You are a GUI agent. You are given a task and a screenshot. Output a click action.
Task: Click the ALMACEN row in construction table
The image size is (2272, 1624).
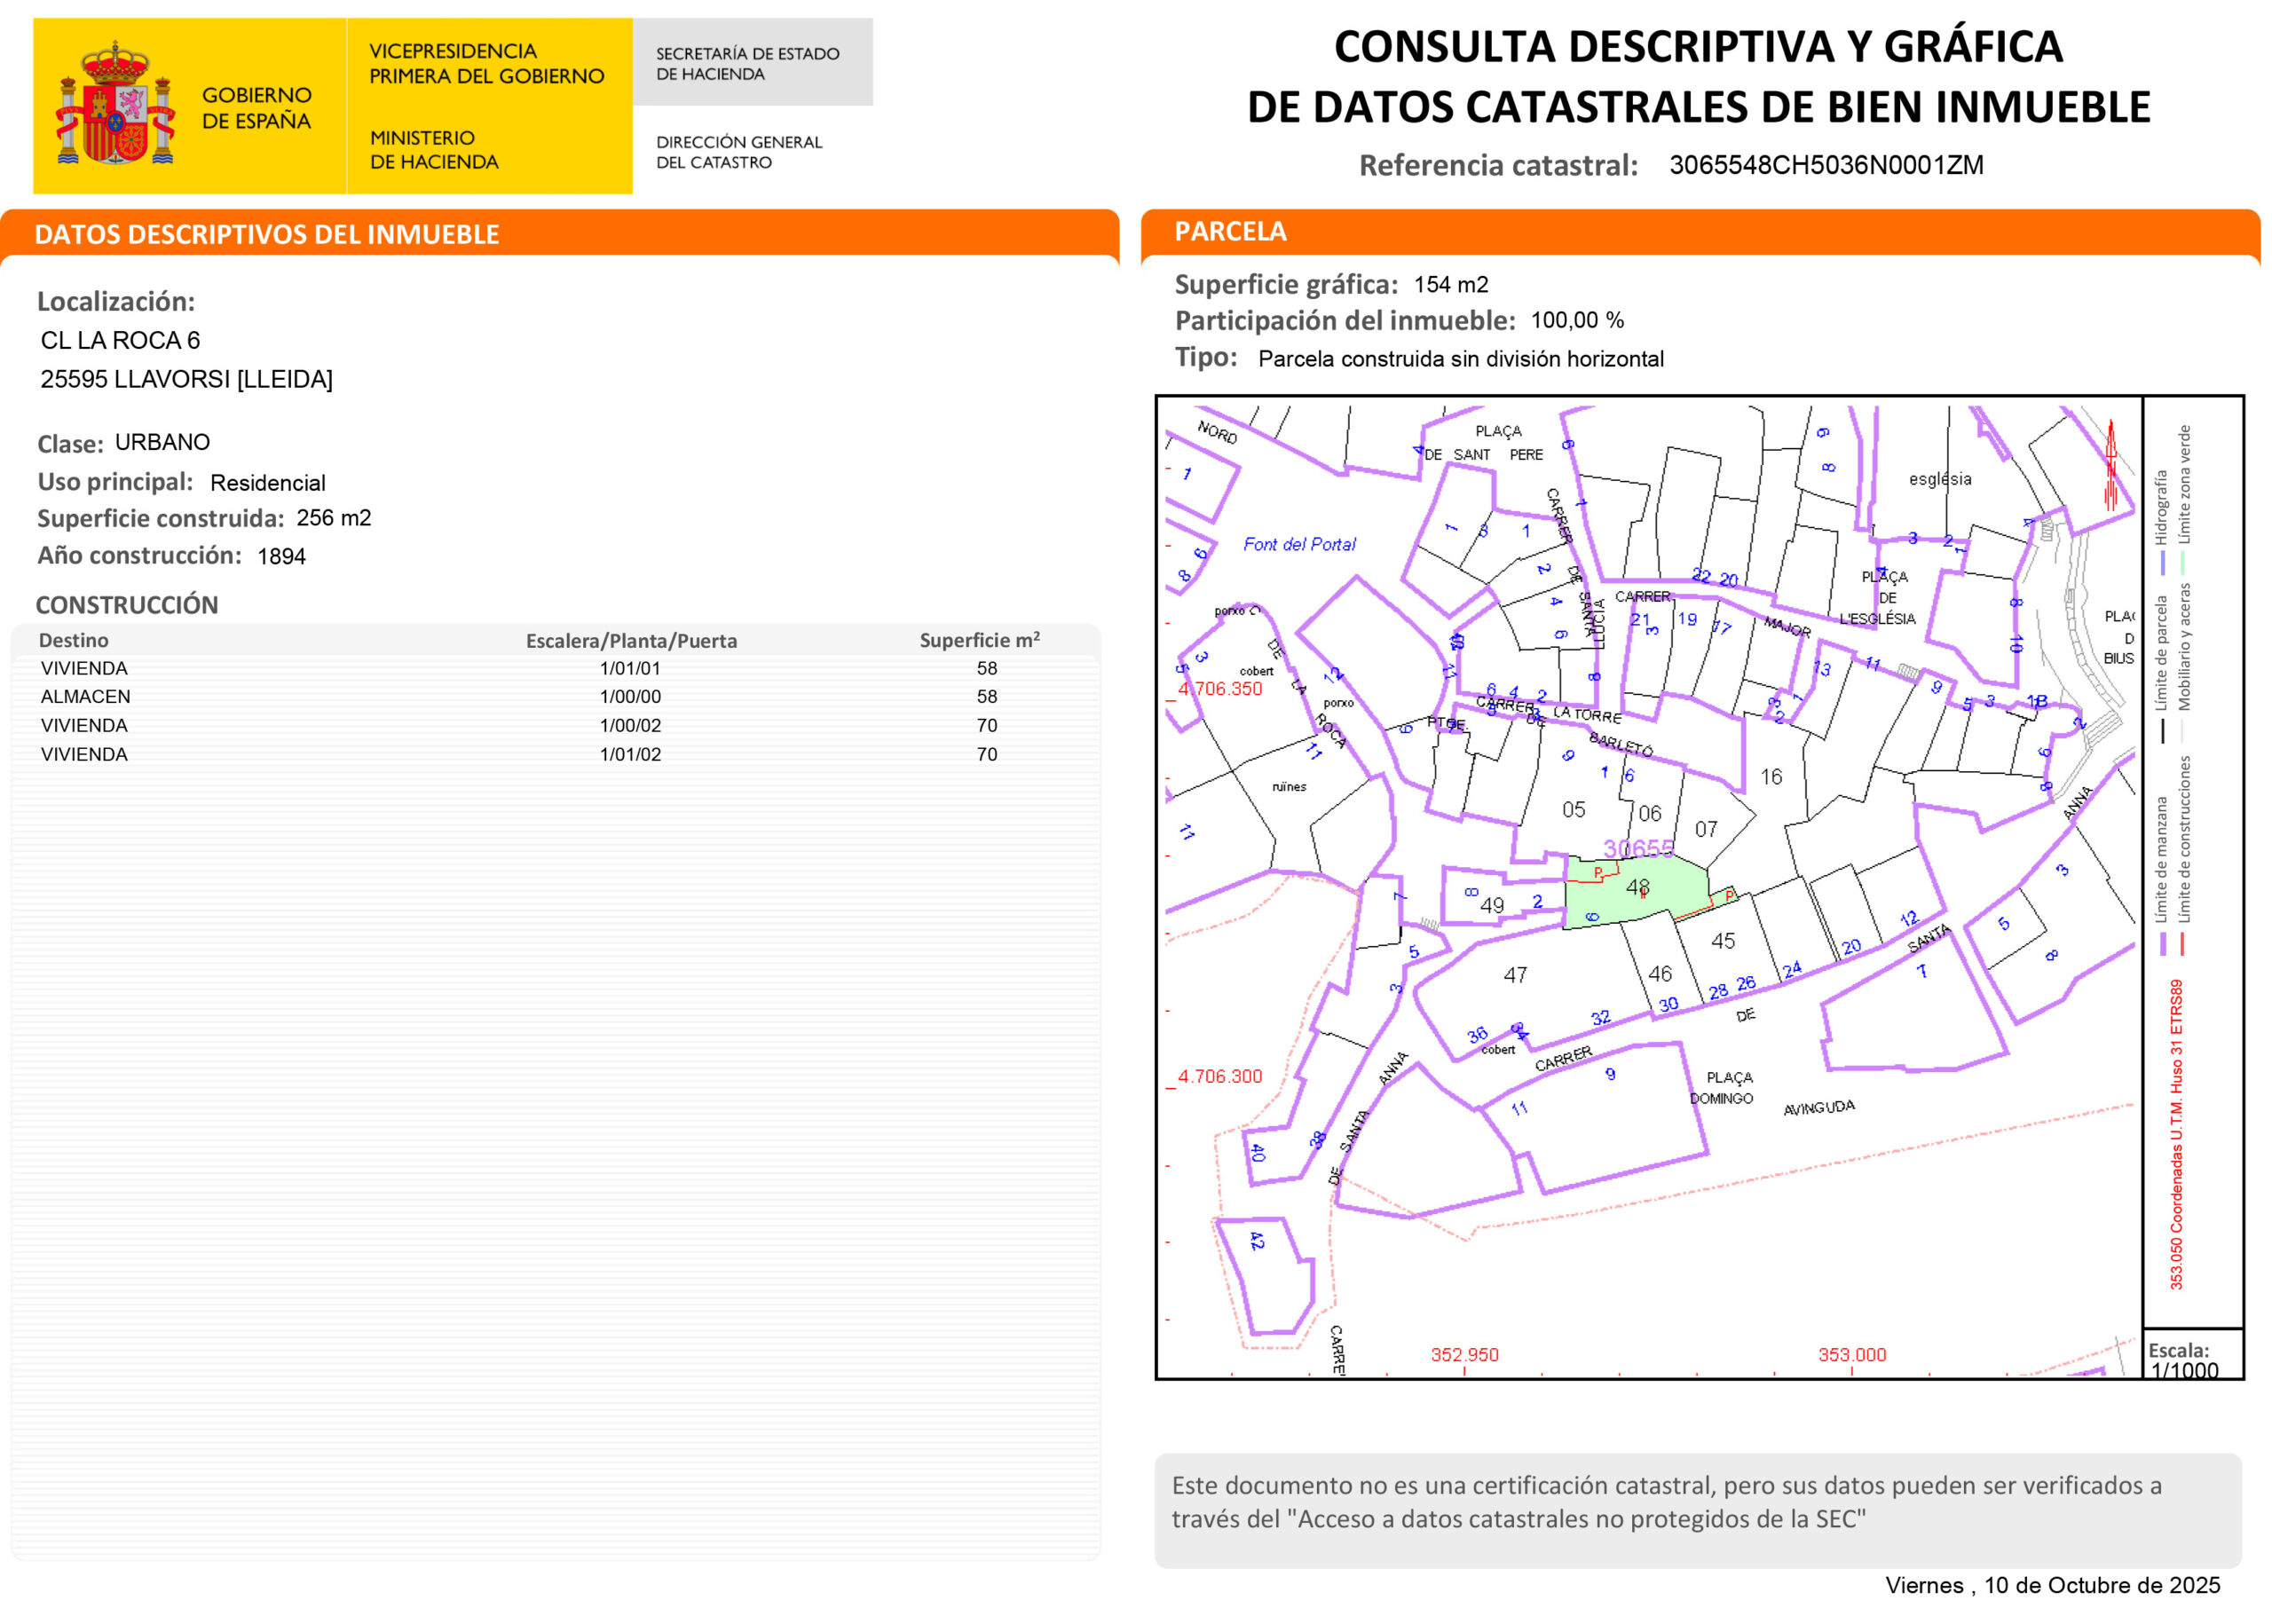coord(86,696)
